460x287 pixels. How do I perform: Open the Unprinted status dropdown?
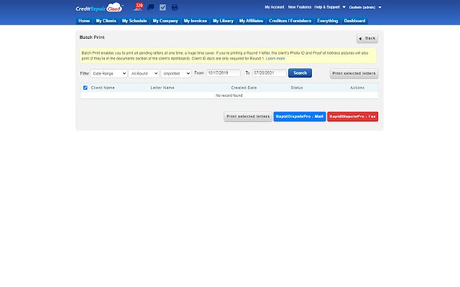click(x=176, y=73)
